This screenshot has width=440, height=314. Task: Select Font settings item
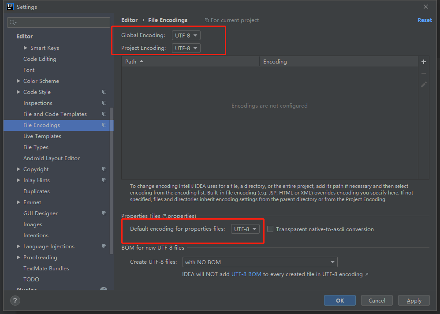click(29, 70)
